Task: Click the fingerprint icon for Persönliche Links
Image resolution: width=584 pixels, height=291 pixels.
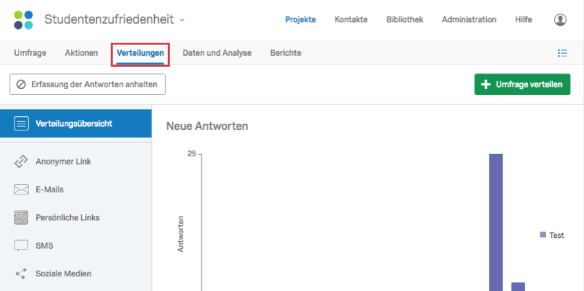Action: point(21,218)
